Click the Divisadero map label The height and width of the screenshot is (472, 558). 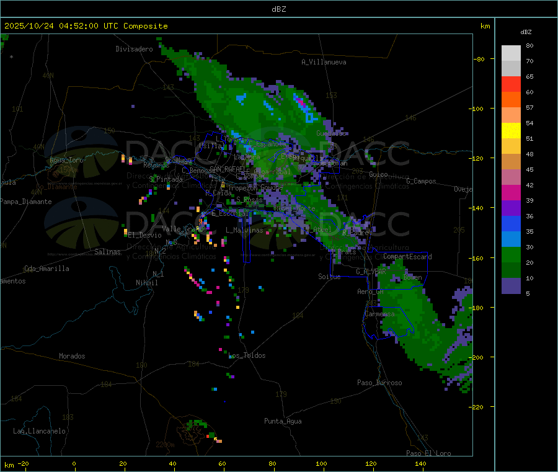coord(134,49)
